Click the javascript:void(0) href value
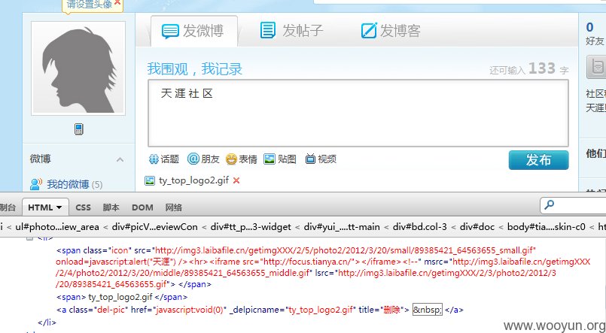606x333 pixels. pos(190,310)
